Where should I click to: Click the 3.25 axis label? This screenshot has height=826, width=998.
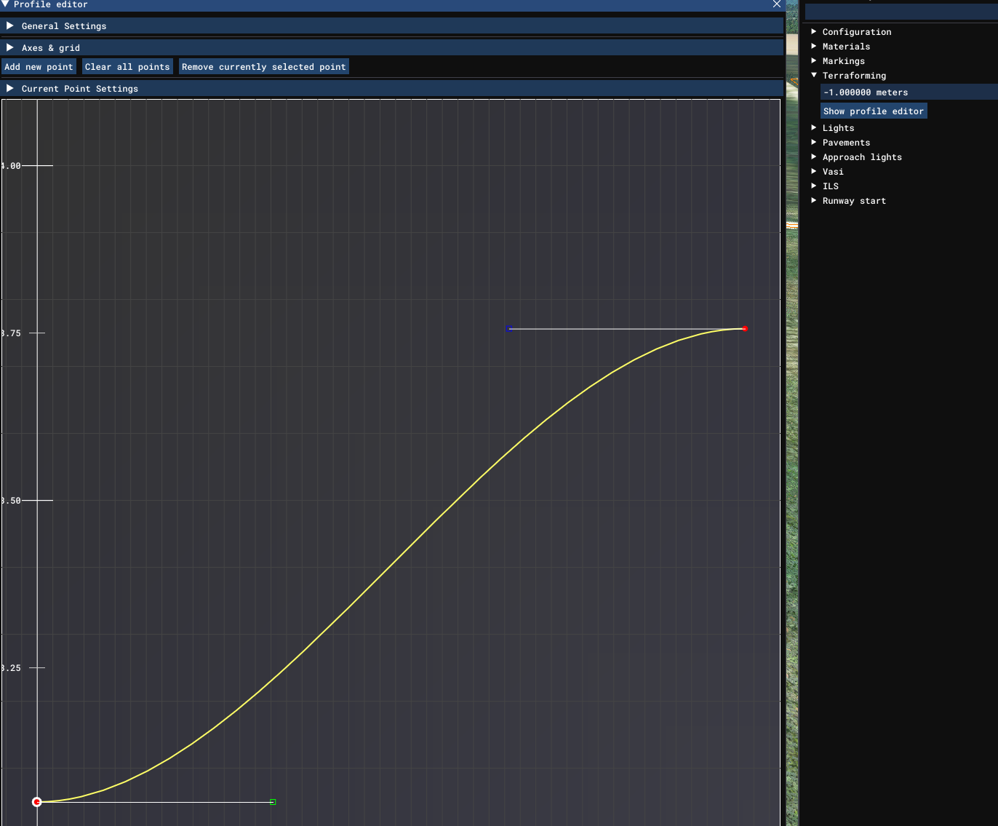(11, 668)
